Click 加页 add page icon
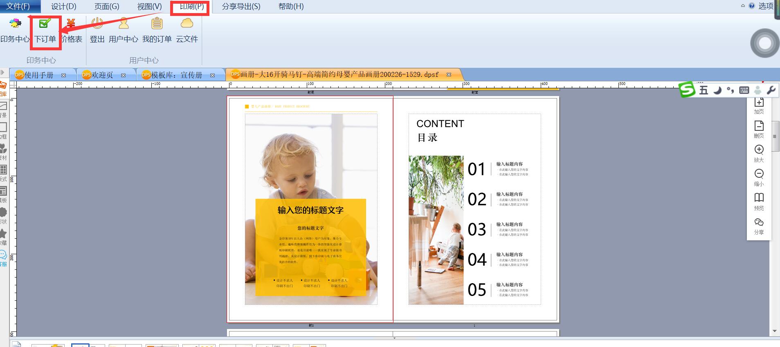Image resolution: width=780 pixels, height=347 pixels. click(x=759, y=105)
